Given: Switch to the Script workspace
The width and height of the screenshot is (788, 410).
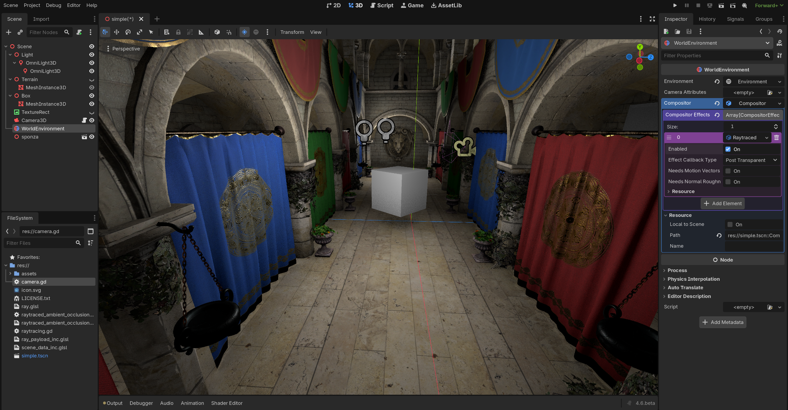Looking at the screenshot, I should pos(382,5).
